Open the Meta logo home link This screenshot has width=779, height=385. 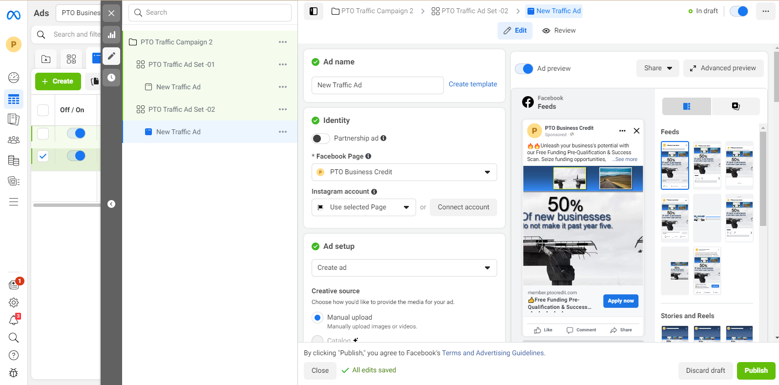click(x=14, y=16)
